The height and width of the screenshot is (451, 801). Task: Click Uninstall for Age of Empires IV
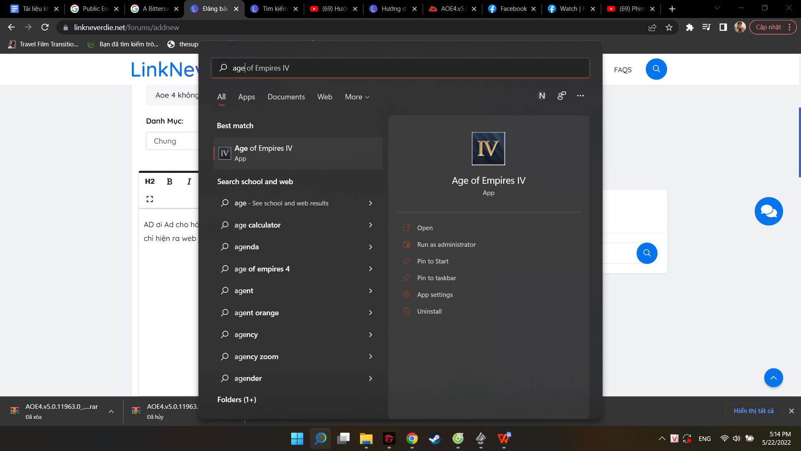[x=429, y=311]
